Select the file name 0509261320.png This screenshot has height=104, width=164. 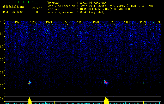(13, 7)
